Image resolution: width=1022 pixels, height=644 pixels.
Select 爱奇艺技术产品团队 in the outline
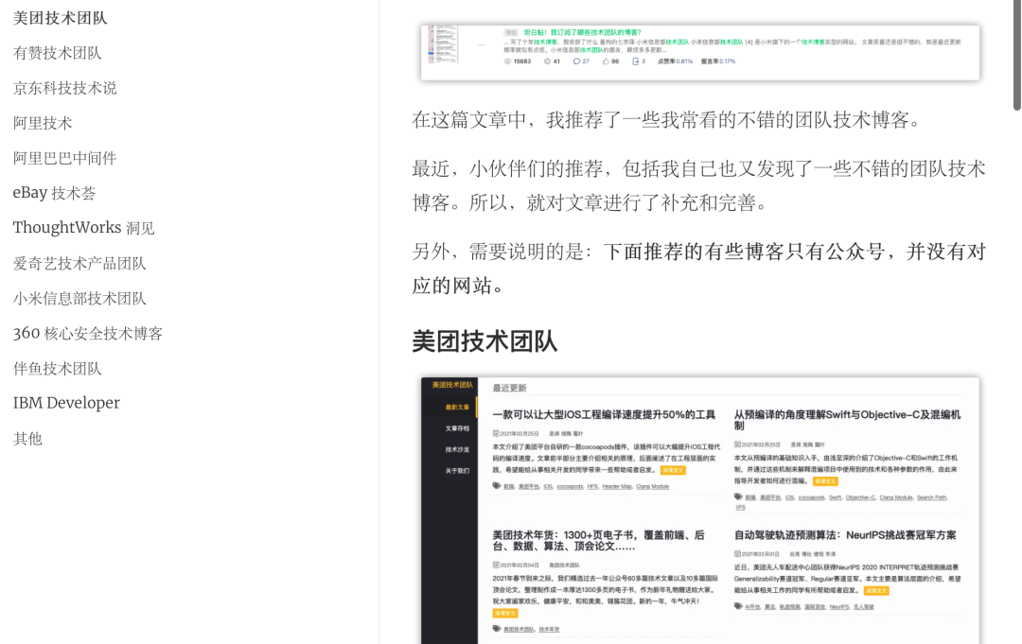79,263
